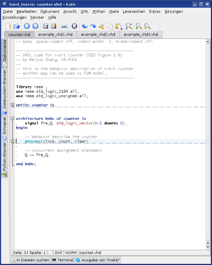Click the bottom-most scrollbar down arrow
The image size is (212, 265).
click(208, 247)
